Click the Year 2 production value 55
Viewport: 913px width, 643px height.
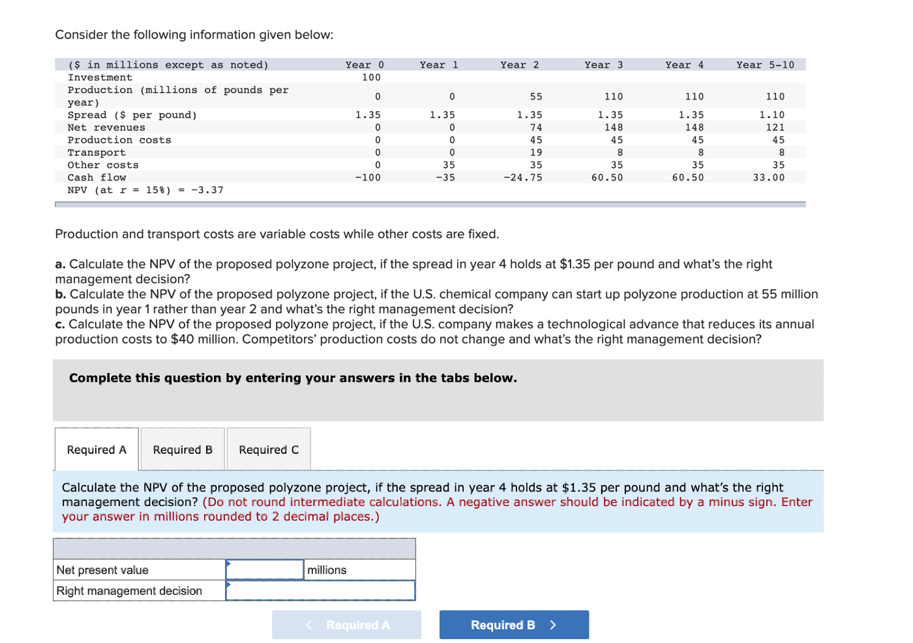coord(536,97)
